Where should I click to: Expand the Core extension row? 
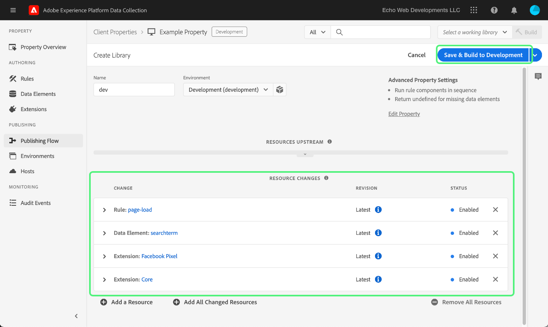tap(104, 279)
